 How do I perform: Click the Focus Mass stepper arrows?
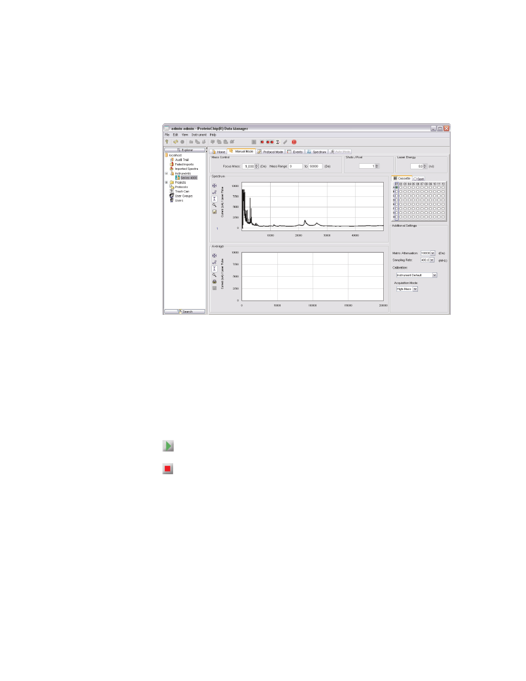(x=257, y=166)
